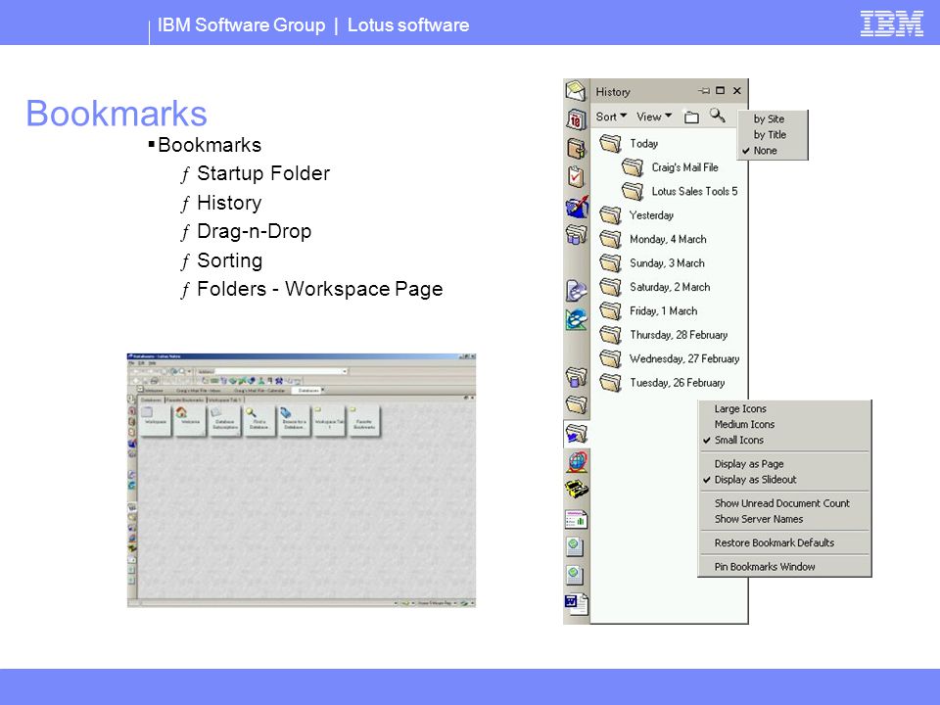Open the Tuesday, 26 February folder

tap(663, 383)
